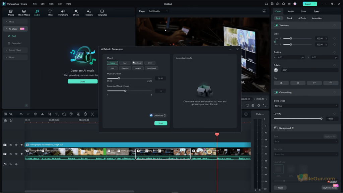
Task: Enable the Compositing toggle switch
Action: click(x=276, y=92)
